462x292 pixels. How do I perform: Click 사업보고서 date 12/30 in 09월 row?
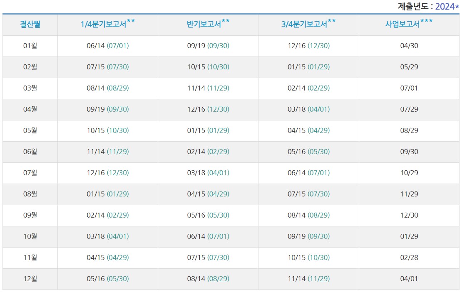(x=409, y=215)
